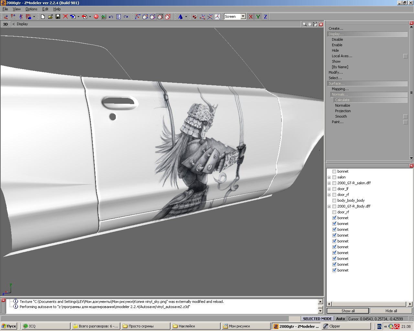Viewport: 414px width, 331px height.
Task: Open the Screen axes dropdown
Action: pyautogui.click(x=243, y=16)
